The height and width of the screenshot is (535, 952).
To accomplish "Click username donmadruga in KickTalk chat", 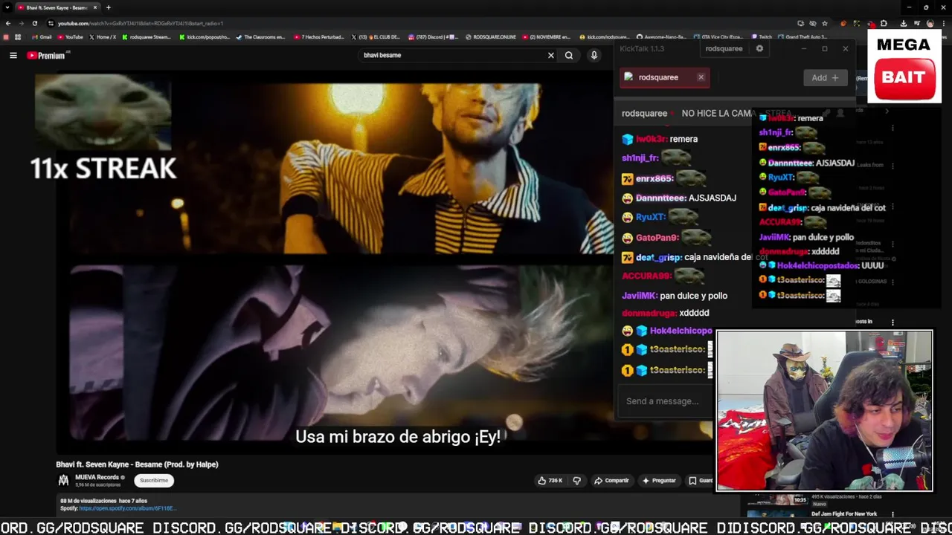I will pos(649,313).
